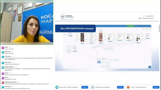Click the Telegram icon beside Бизнес клуб

(57, 87)
